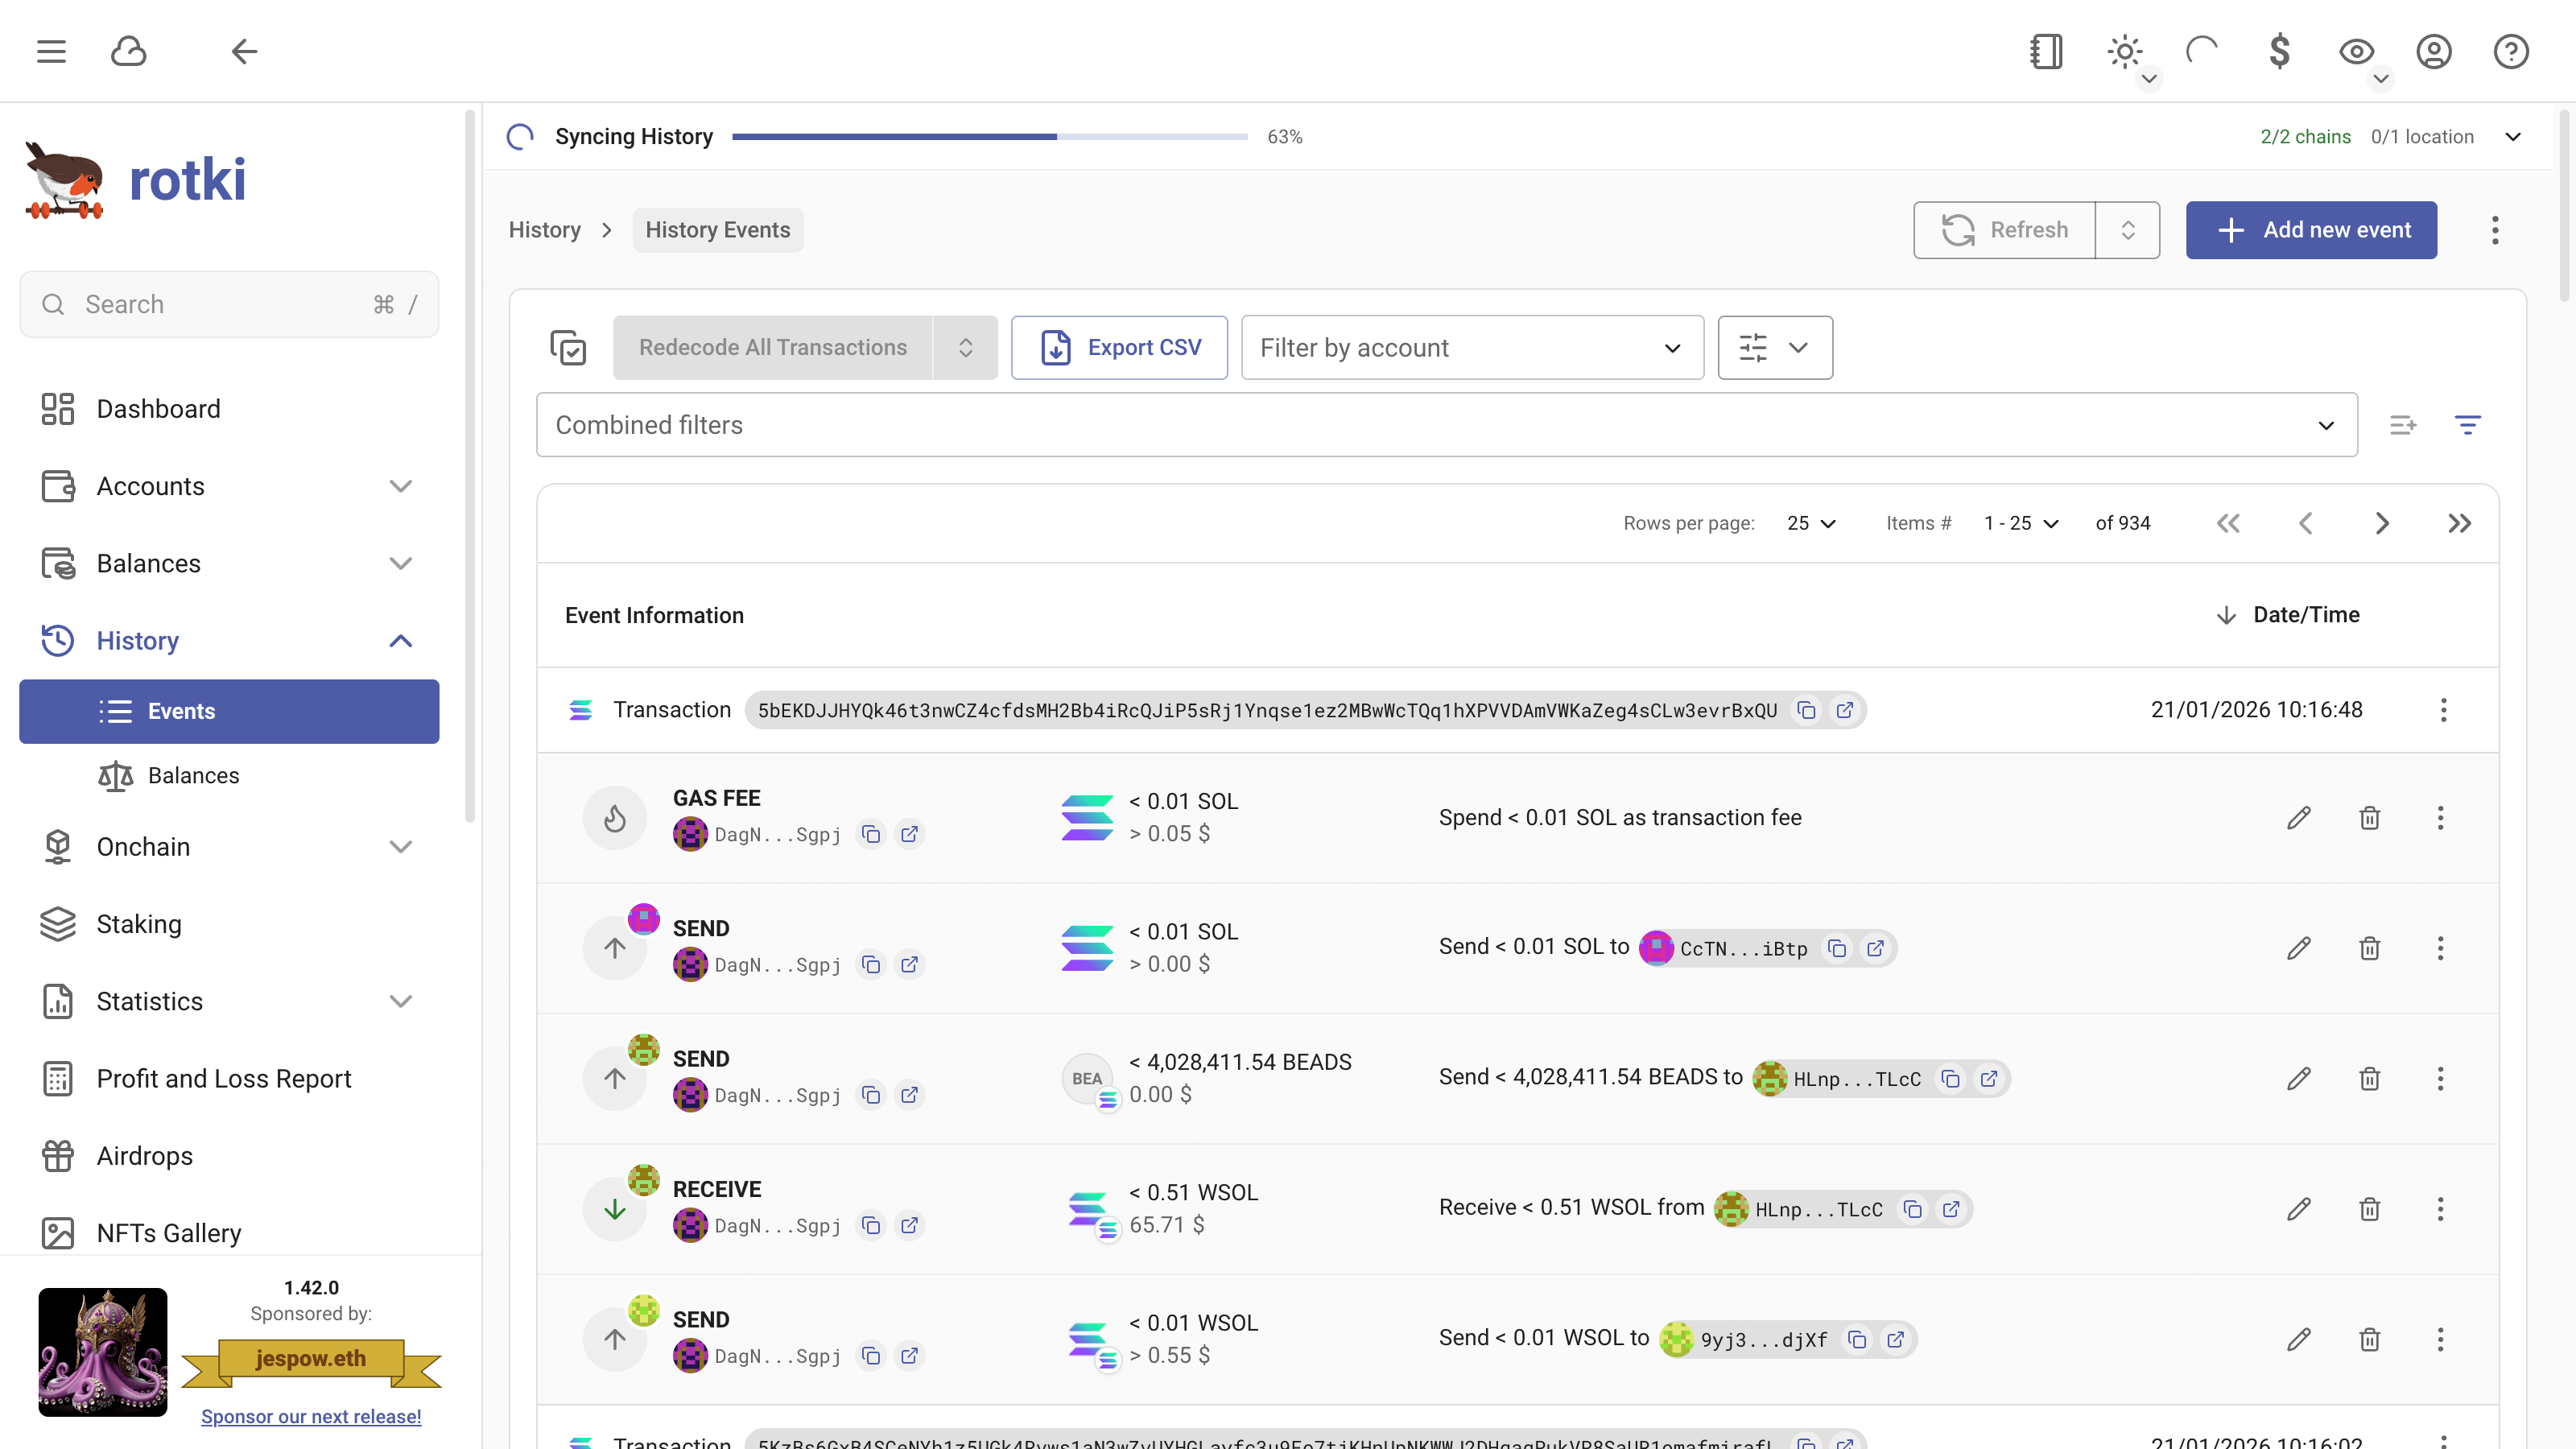Screen dimensions: 2576x1449
Task: Click Export CSV button
Action: click(x=1119, y=347)
